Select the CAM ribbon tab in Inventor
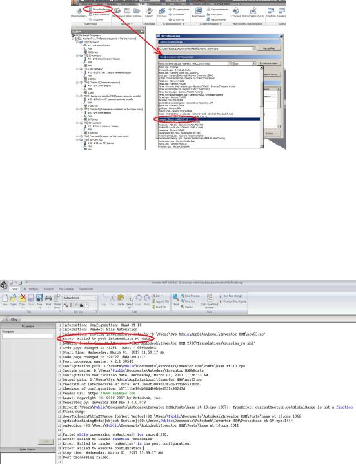This screenshot has width=356, height=464. 143,4
